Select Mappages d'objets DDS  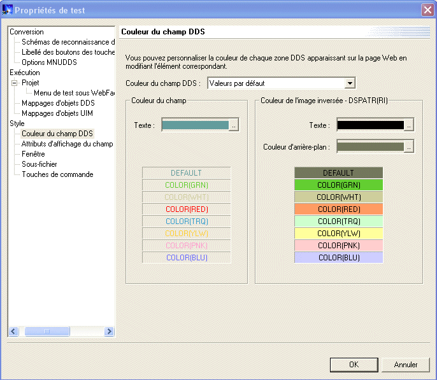point(58,103)
